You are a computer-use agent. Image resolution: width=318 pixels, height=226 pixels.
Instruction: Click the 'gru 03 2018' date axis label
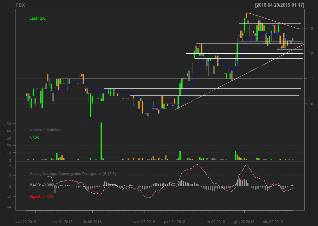pyautogui.click(x=244, y=222)
